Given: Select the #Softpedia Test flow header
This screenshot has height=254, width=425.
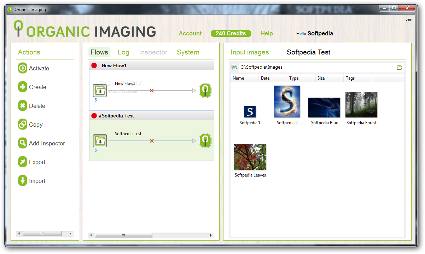Looking at the screenshot, I should [151, 116].
